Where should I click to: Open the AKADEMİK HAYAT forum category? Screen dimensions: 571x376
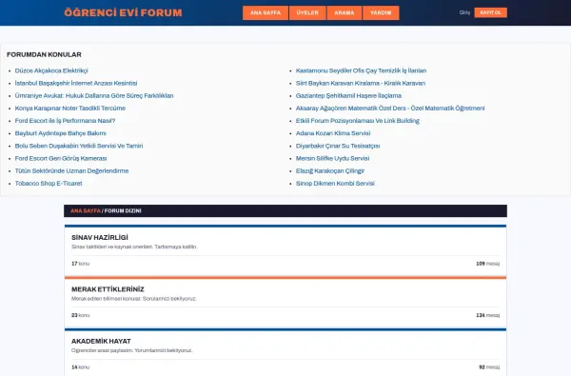(101, 342)
